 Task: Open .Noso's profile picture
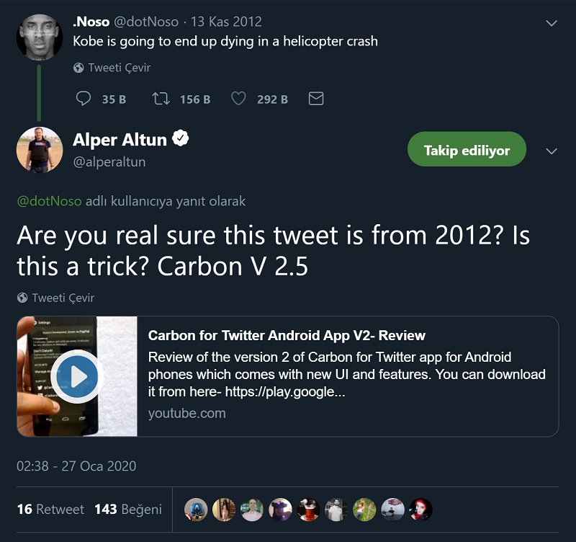(39, 36)
